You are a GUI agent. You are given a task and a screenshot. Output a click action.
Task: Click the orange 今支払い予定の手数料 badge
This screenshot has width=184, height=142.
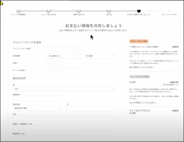tap(139, 41)
